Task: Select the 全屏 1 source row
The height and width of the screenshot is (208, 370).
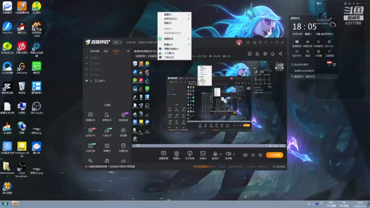Action: [107, 80]
